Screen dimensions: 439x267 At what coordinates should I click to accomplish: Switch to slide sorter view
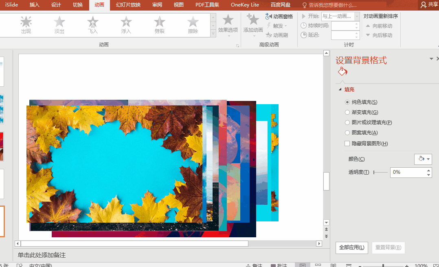click(318, 265)
